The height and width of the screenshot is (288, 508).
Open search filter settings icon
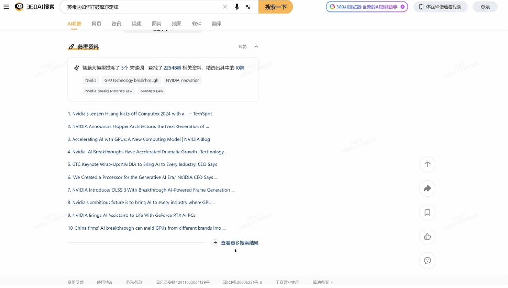click(x=248, y=7)
